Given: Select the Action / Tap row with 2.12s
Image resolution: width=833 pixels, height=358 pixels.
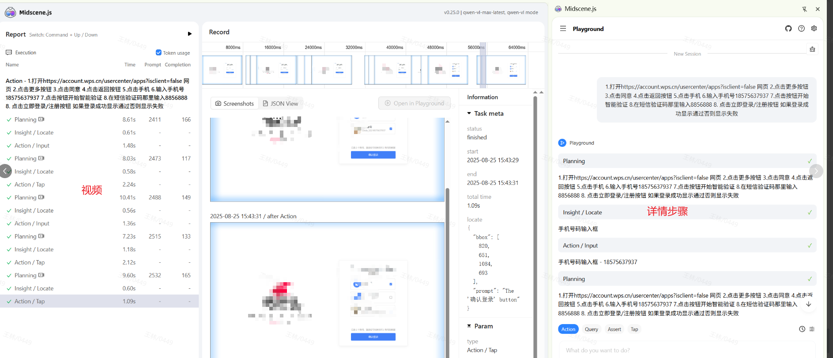Looking at the screenshot, I should tap(99, 262).
